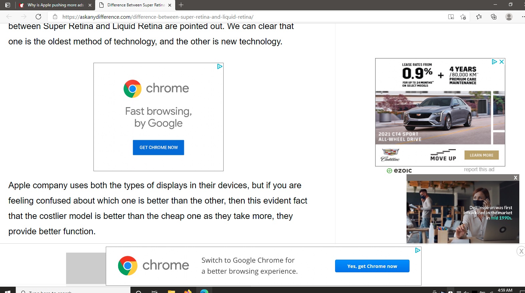Click AdChoices icon on bottom Chrome banner
525x293 pixels.
pyautogui.click(x=418, y=250)
